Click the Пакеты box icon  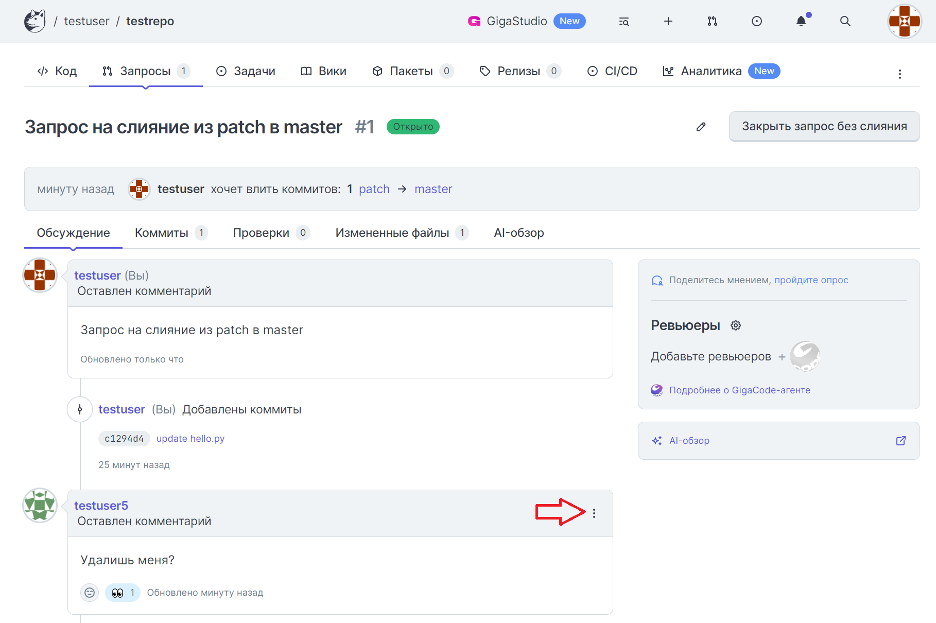pos(377,71)
